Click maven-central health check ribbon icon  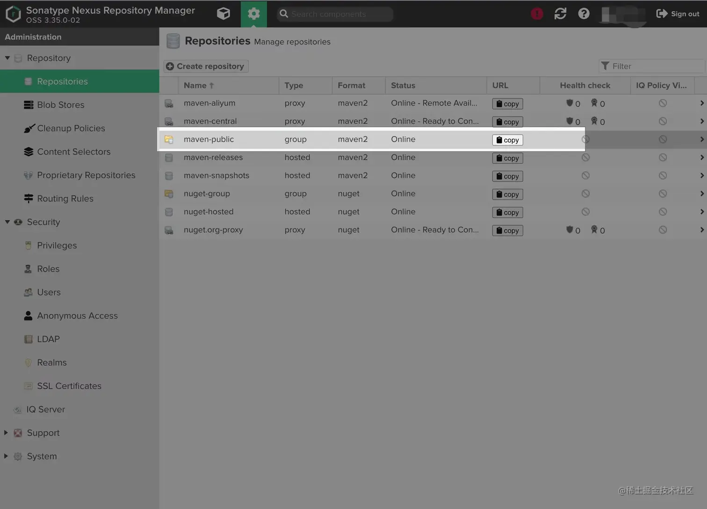[594, 121]
